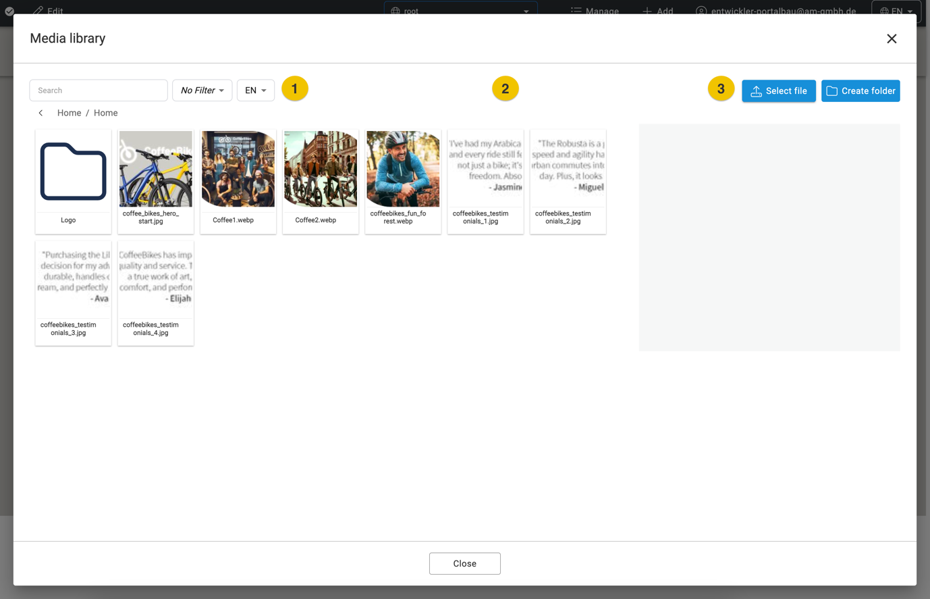
Task: Open the No Filter dropdown
Action: pyautogui.click(x=202, y=90)
